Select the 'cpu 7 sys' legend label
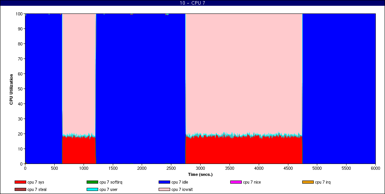Image resolution: width=385 pixels, height=194 pixels. [x=36, y=182]
